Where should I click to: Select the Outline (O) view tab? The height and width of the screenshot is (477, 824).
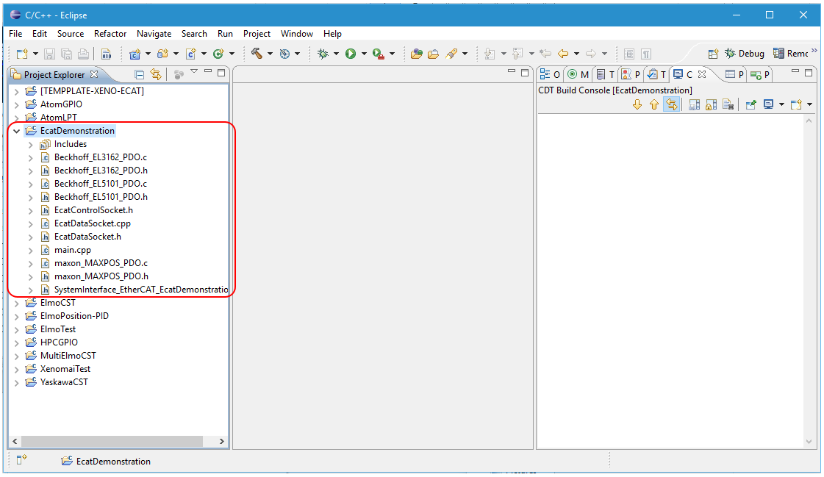[x=551, y=74]
